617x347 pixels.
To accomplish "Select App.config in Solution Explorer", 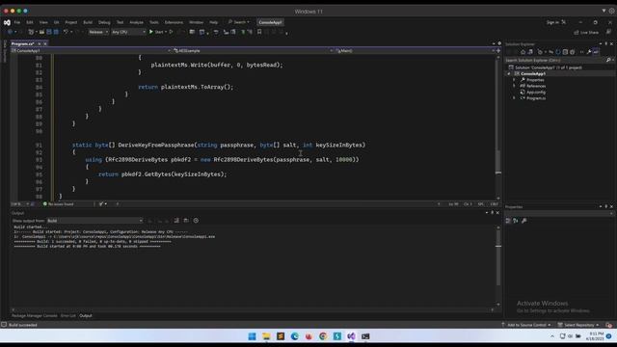I will [536, 93].
